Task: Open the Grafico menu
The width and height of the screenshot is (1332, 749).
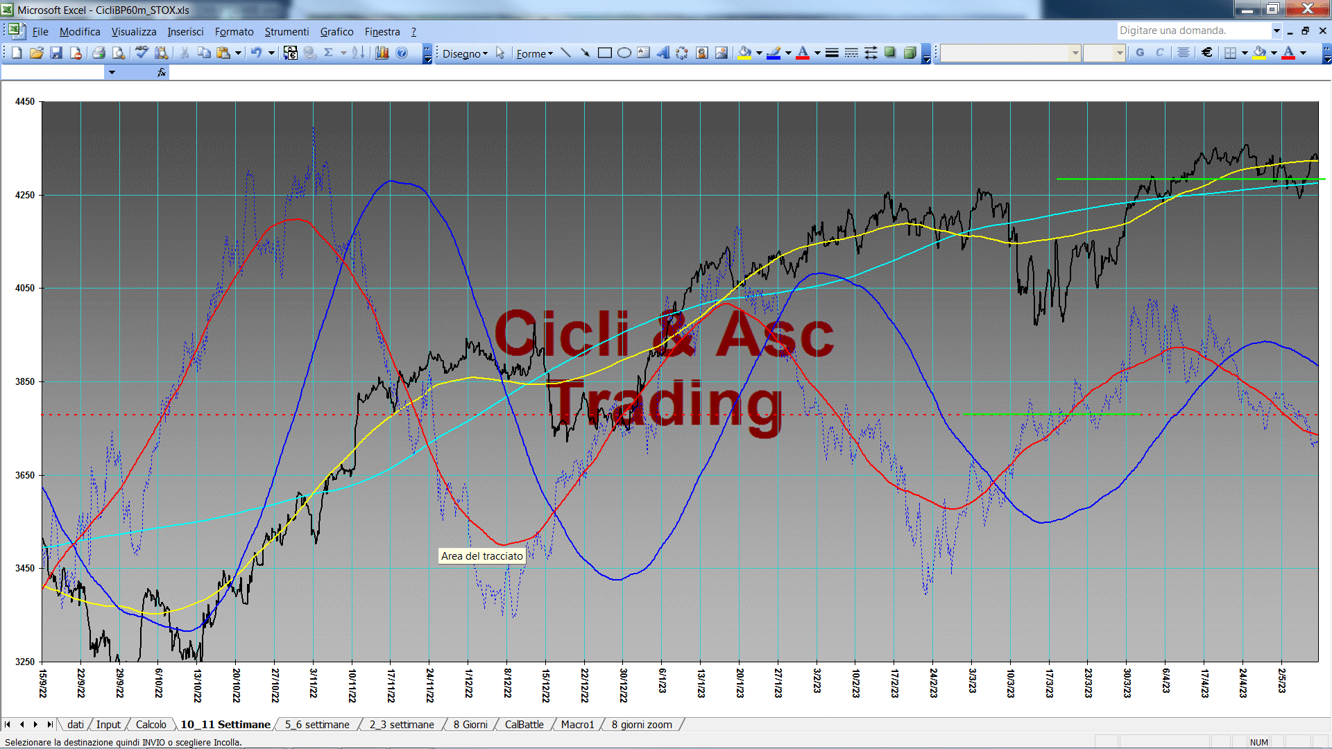Action: pos(336,32)
